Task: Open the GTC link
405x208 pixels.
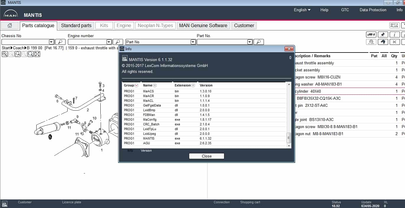Action: click(x=345, y=10)
